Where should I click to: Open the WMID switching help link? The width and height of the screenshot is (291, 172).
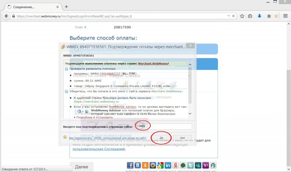[x=108, y=138]
